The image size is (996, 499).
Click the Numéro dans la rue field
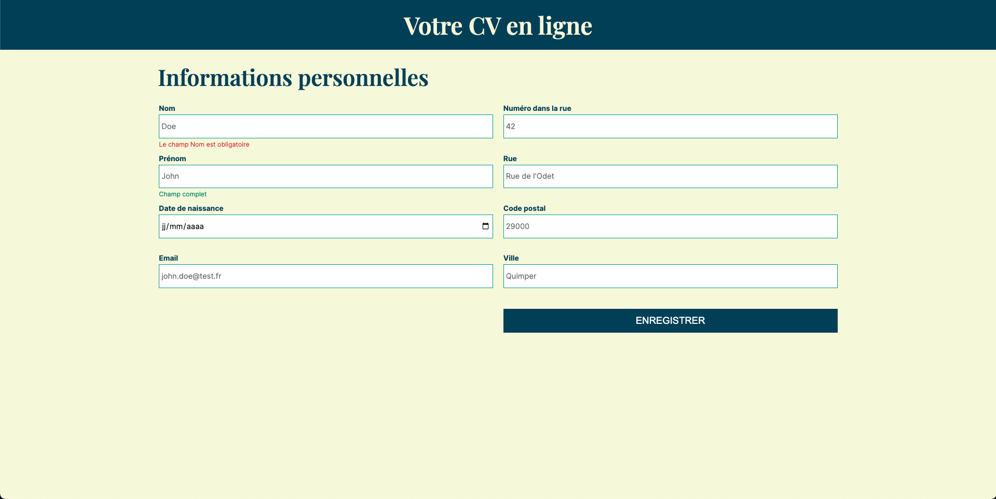pyautogui.click(x=670, y=126)
